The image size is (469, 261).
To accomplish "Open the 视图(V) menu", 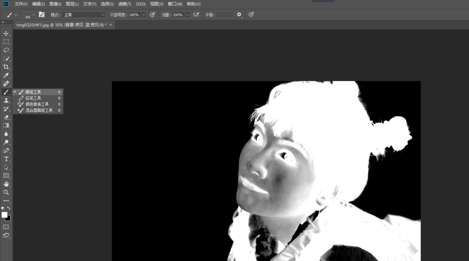I will (157, 4).
